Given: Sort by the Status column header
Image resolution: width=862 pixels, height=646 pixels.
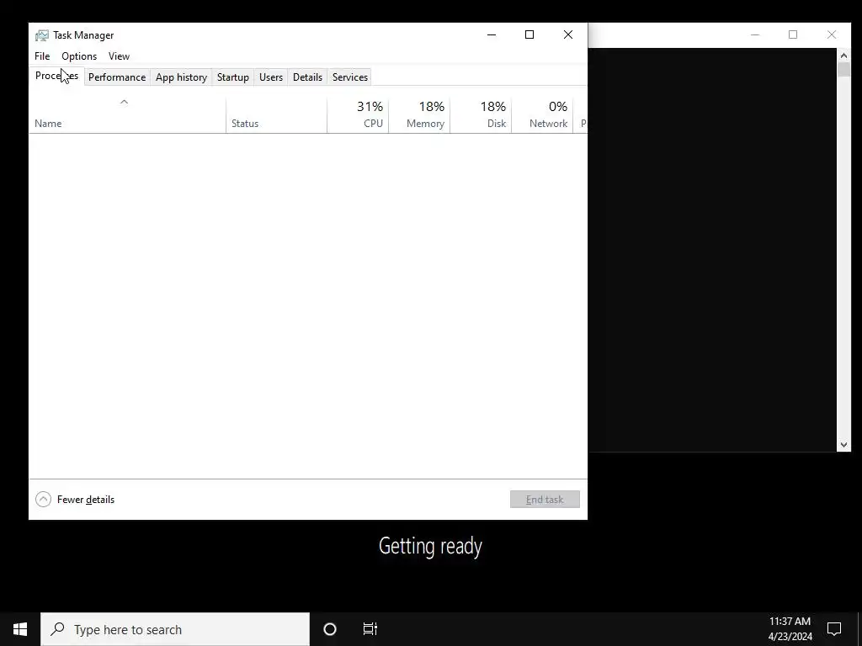Looking at the screenshot, I should point(276,115).
